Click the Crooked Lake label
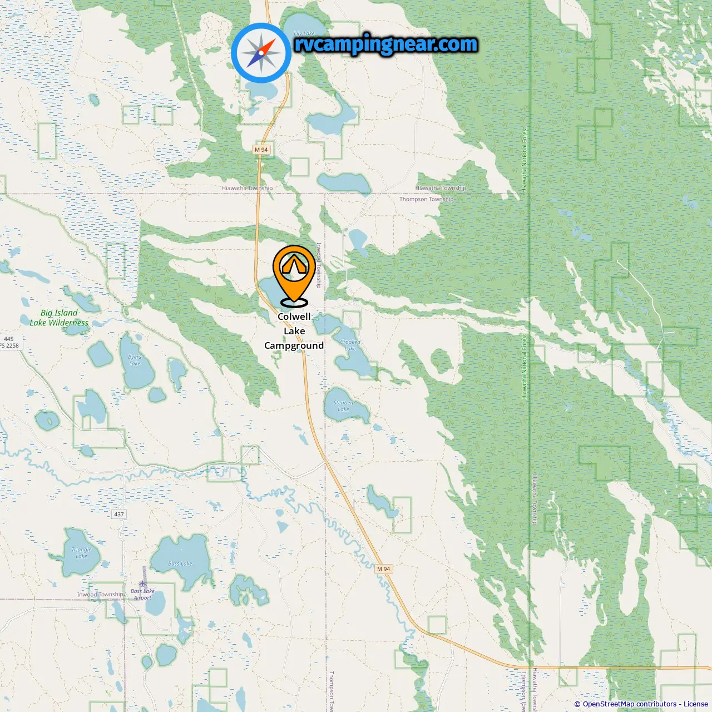The height and width of the screenshot is (712, 712). click(350, 345)
